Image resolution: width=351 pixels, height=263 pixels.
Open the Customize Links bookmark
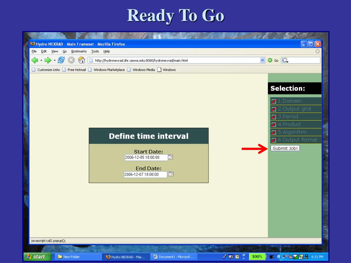pyautogui.click(x=46, y=70)
